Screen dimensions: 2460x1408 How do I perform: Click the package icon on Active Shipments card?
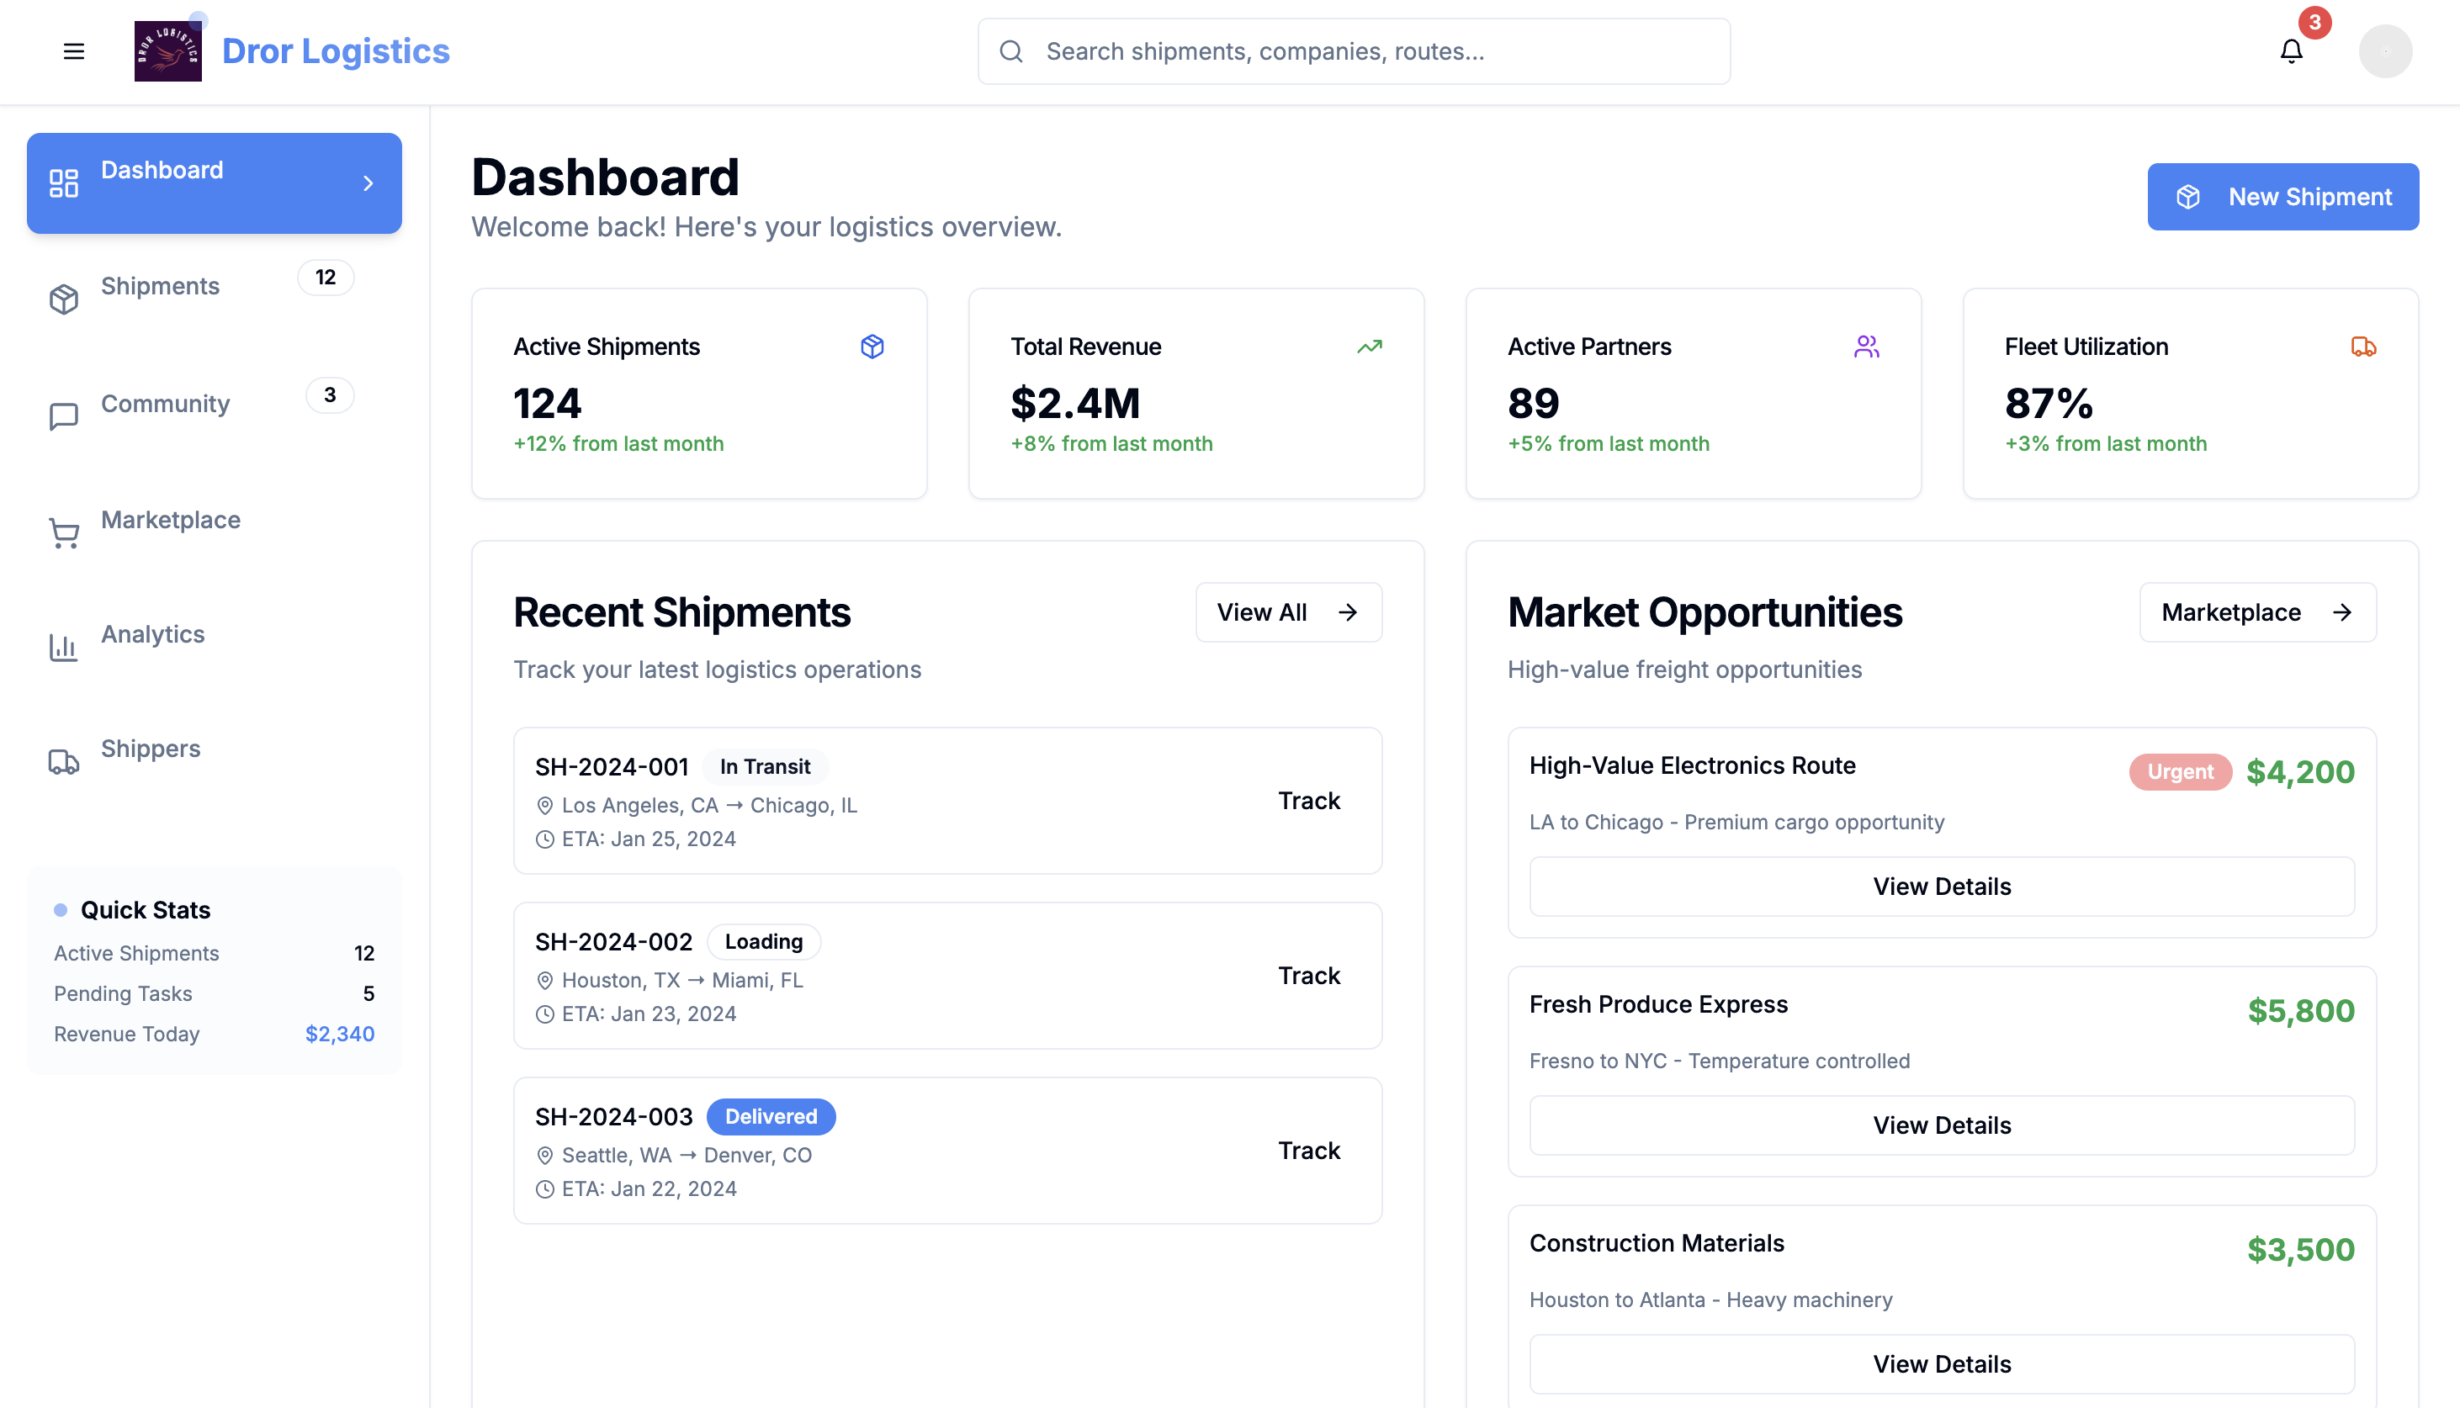pos(872,347)
